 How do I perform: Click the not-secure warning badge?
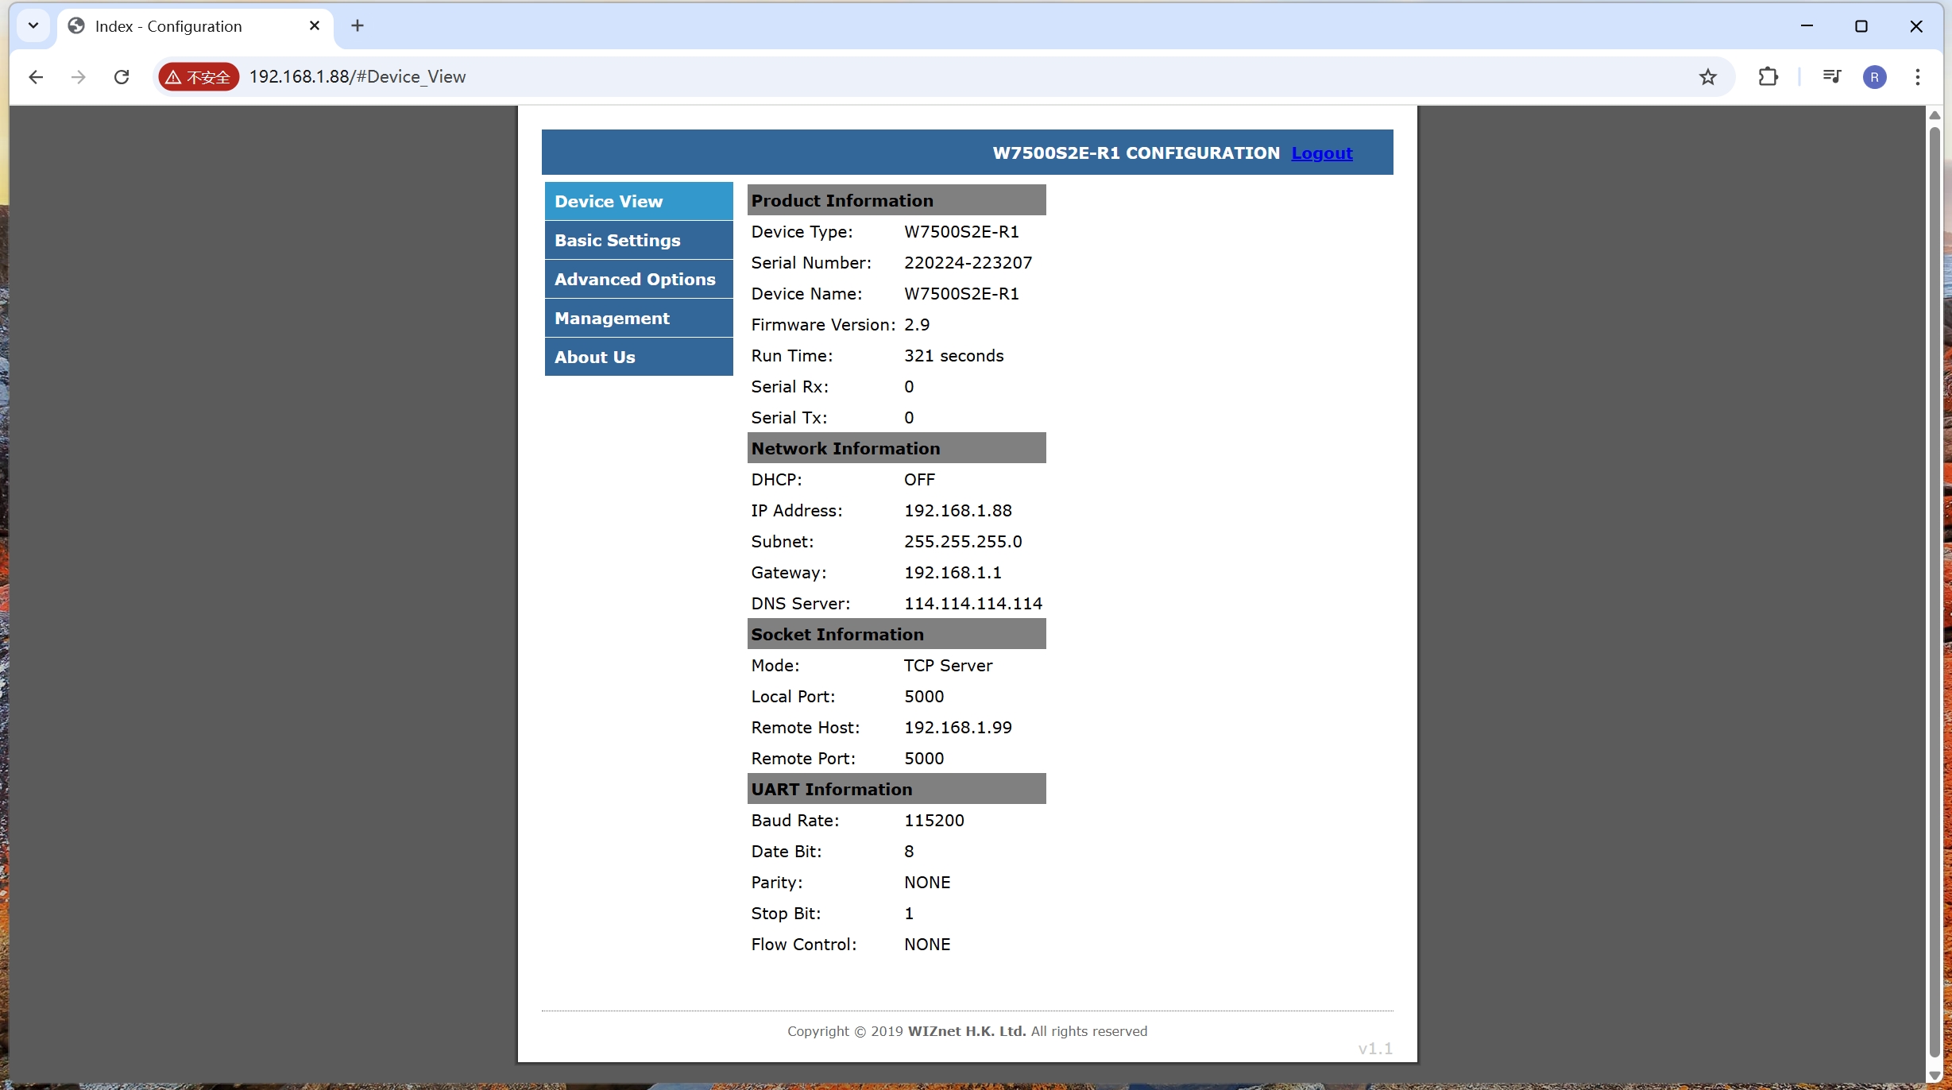click(x=199, y=77)
